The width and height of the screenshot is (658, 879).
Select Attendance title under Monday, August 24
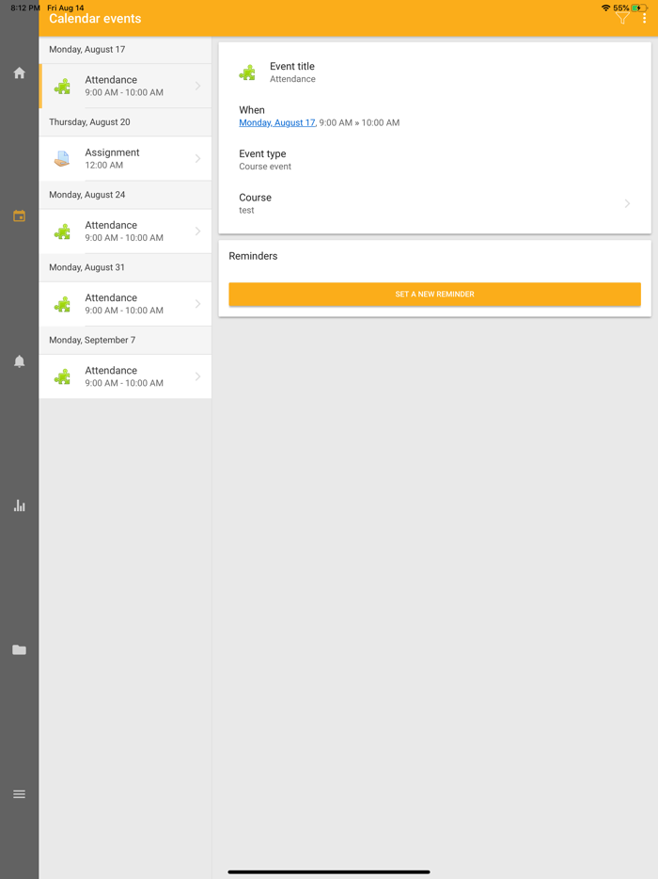pyautogui.click(x=111, y=225)
